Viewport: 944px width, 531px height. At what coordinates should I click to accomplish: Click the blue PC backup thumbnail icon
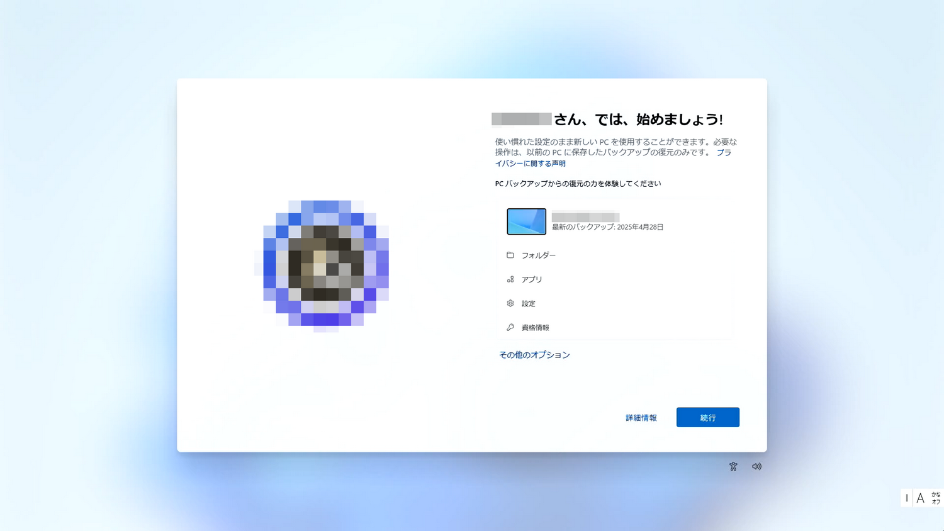pos(526,221)
